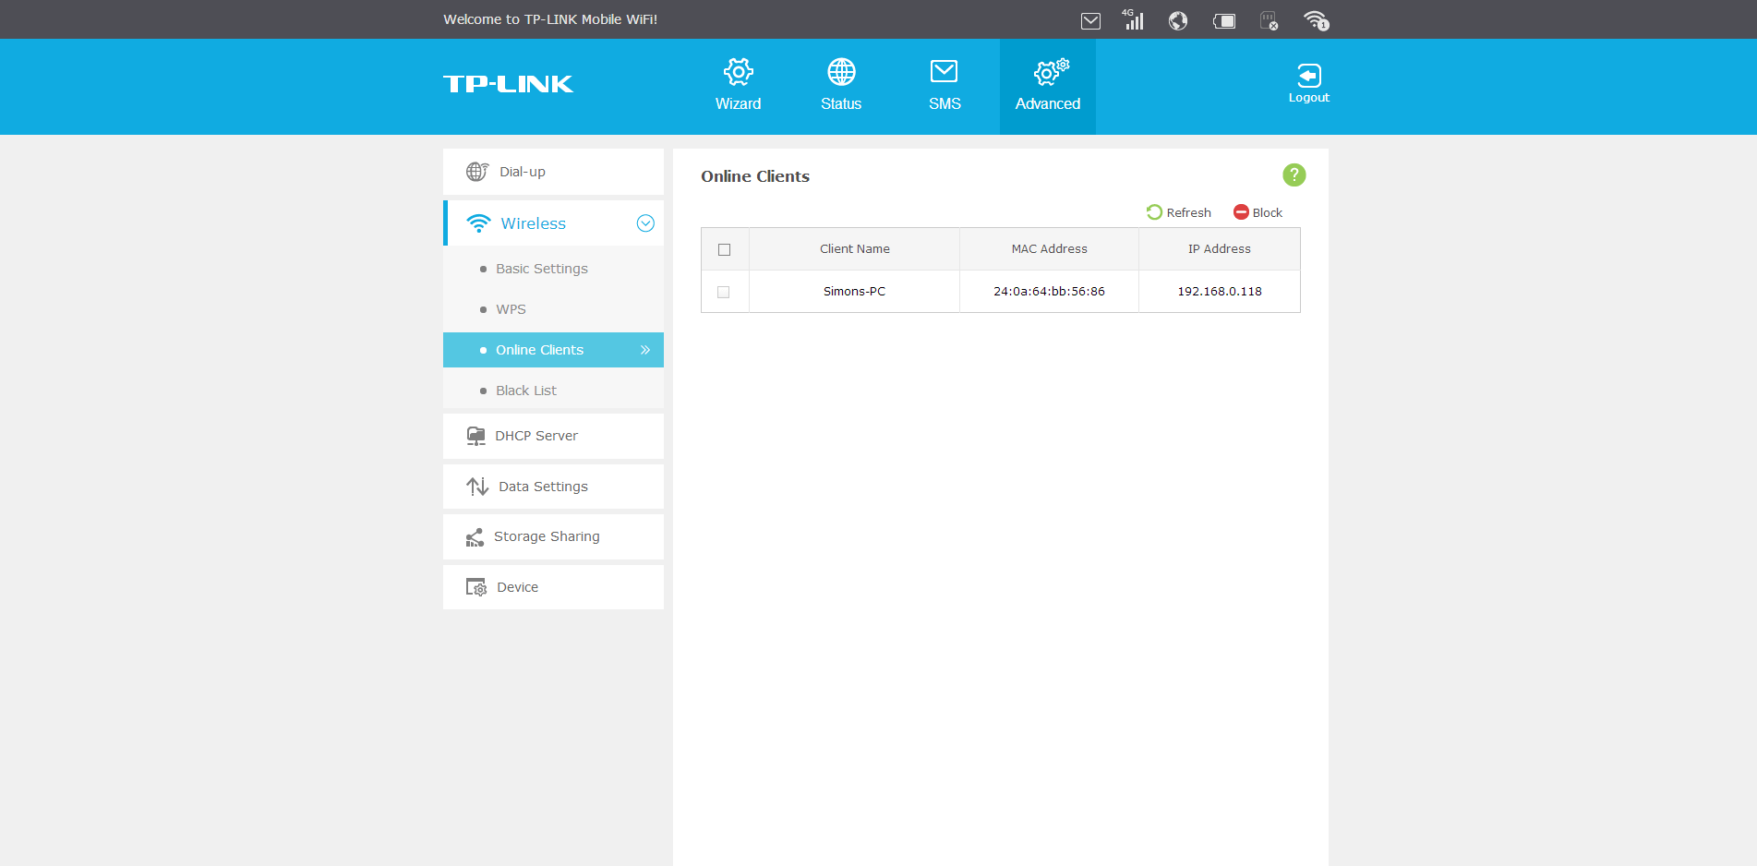Check the box for Simons-PC client
1757x866 pixels.
(x=724, y=292)
